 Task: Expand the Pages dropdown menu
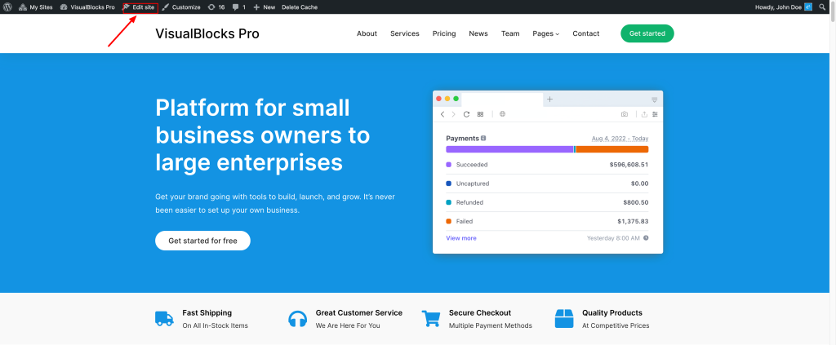tap(546, 33)
